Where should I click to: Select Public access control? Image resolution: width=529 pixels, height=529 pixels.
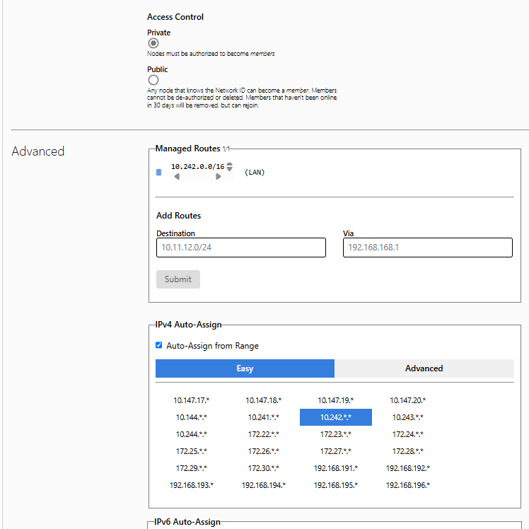pyautogui.click(x=153, y=80)
